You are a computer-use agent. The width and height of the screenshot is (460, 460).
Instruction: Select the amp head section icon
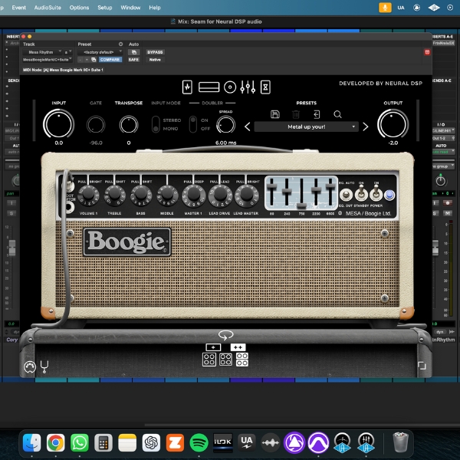click(209, 87)
